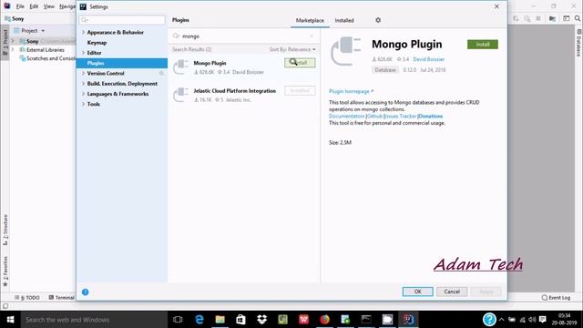
Task: Expand External Libraries in project tree
Action: click(13, 50)
